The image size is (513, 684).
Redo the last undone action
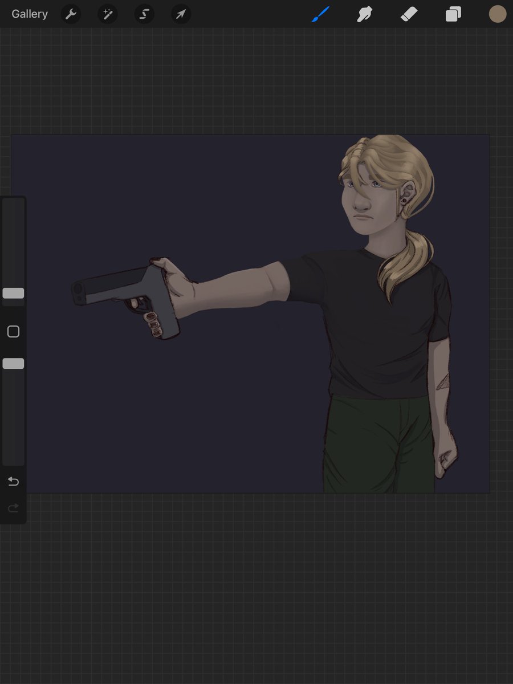coord(13,507)
